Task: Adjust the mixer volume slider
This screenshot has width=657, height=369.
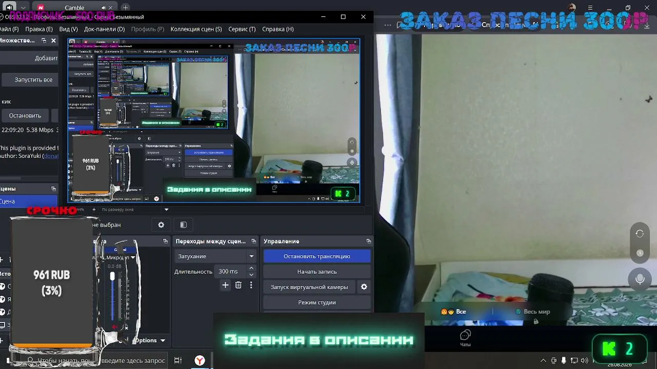Action: 112,277
